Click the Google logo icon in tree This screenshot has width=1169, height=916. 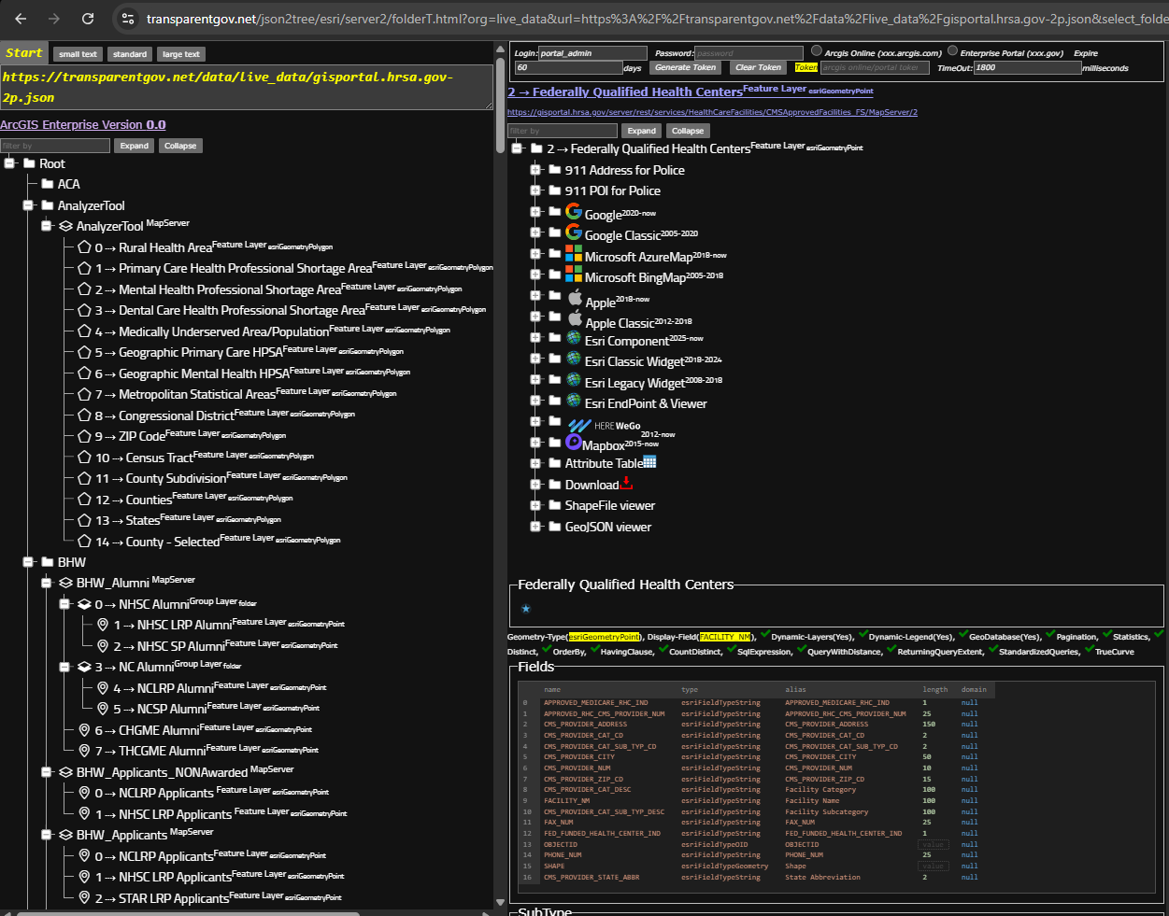[x=574, y=212]
